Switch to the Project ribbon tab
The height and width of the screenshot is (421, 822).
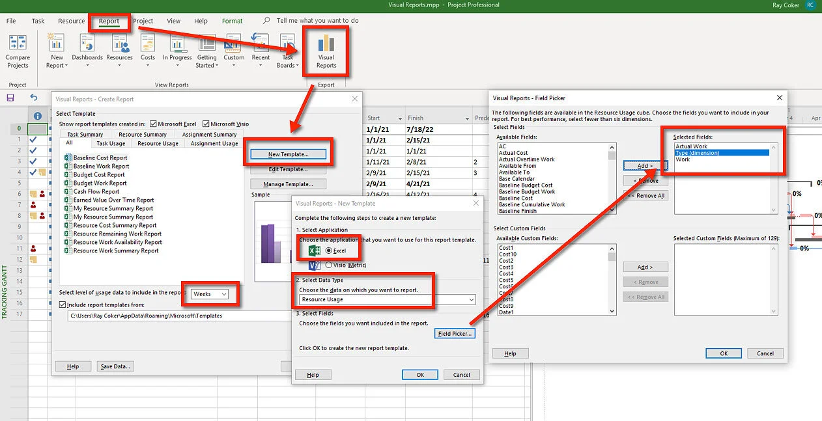[x=143, y=21]
